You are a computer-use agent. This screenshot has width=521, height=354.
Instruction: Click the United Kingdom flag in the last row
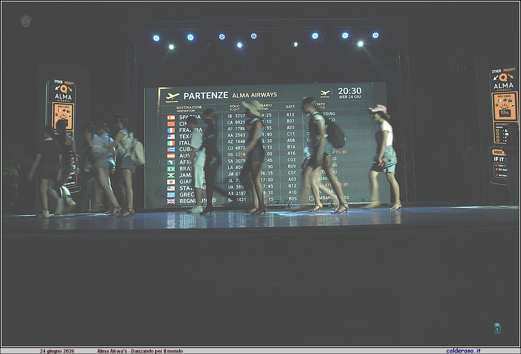[171, 201]
